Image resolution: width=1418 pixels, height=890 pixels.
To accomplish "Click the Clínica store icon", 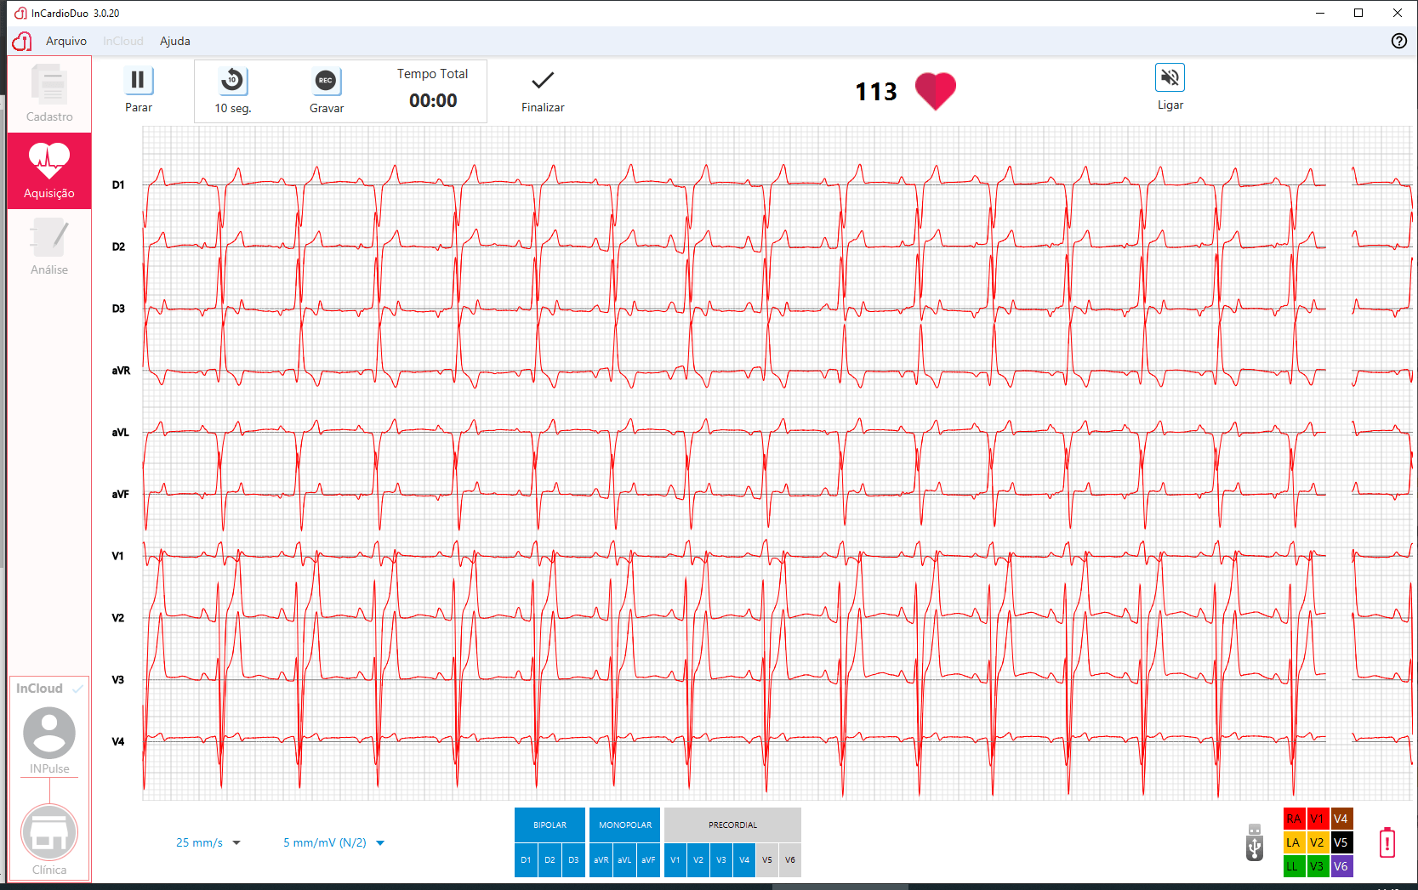I will coord(49,833).
